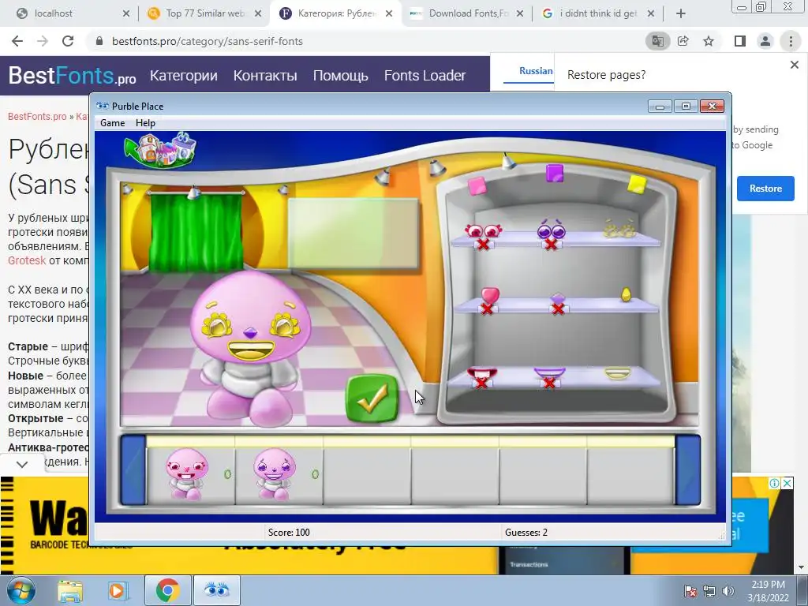This screenshot has height=606, width=808.
Task: Choose the yellow mouth on bottom shelf
Action: [x=617, y=373]
